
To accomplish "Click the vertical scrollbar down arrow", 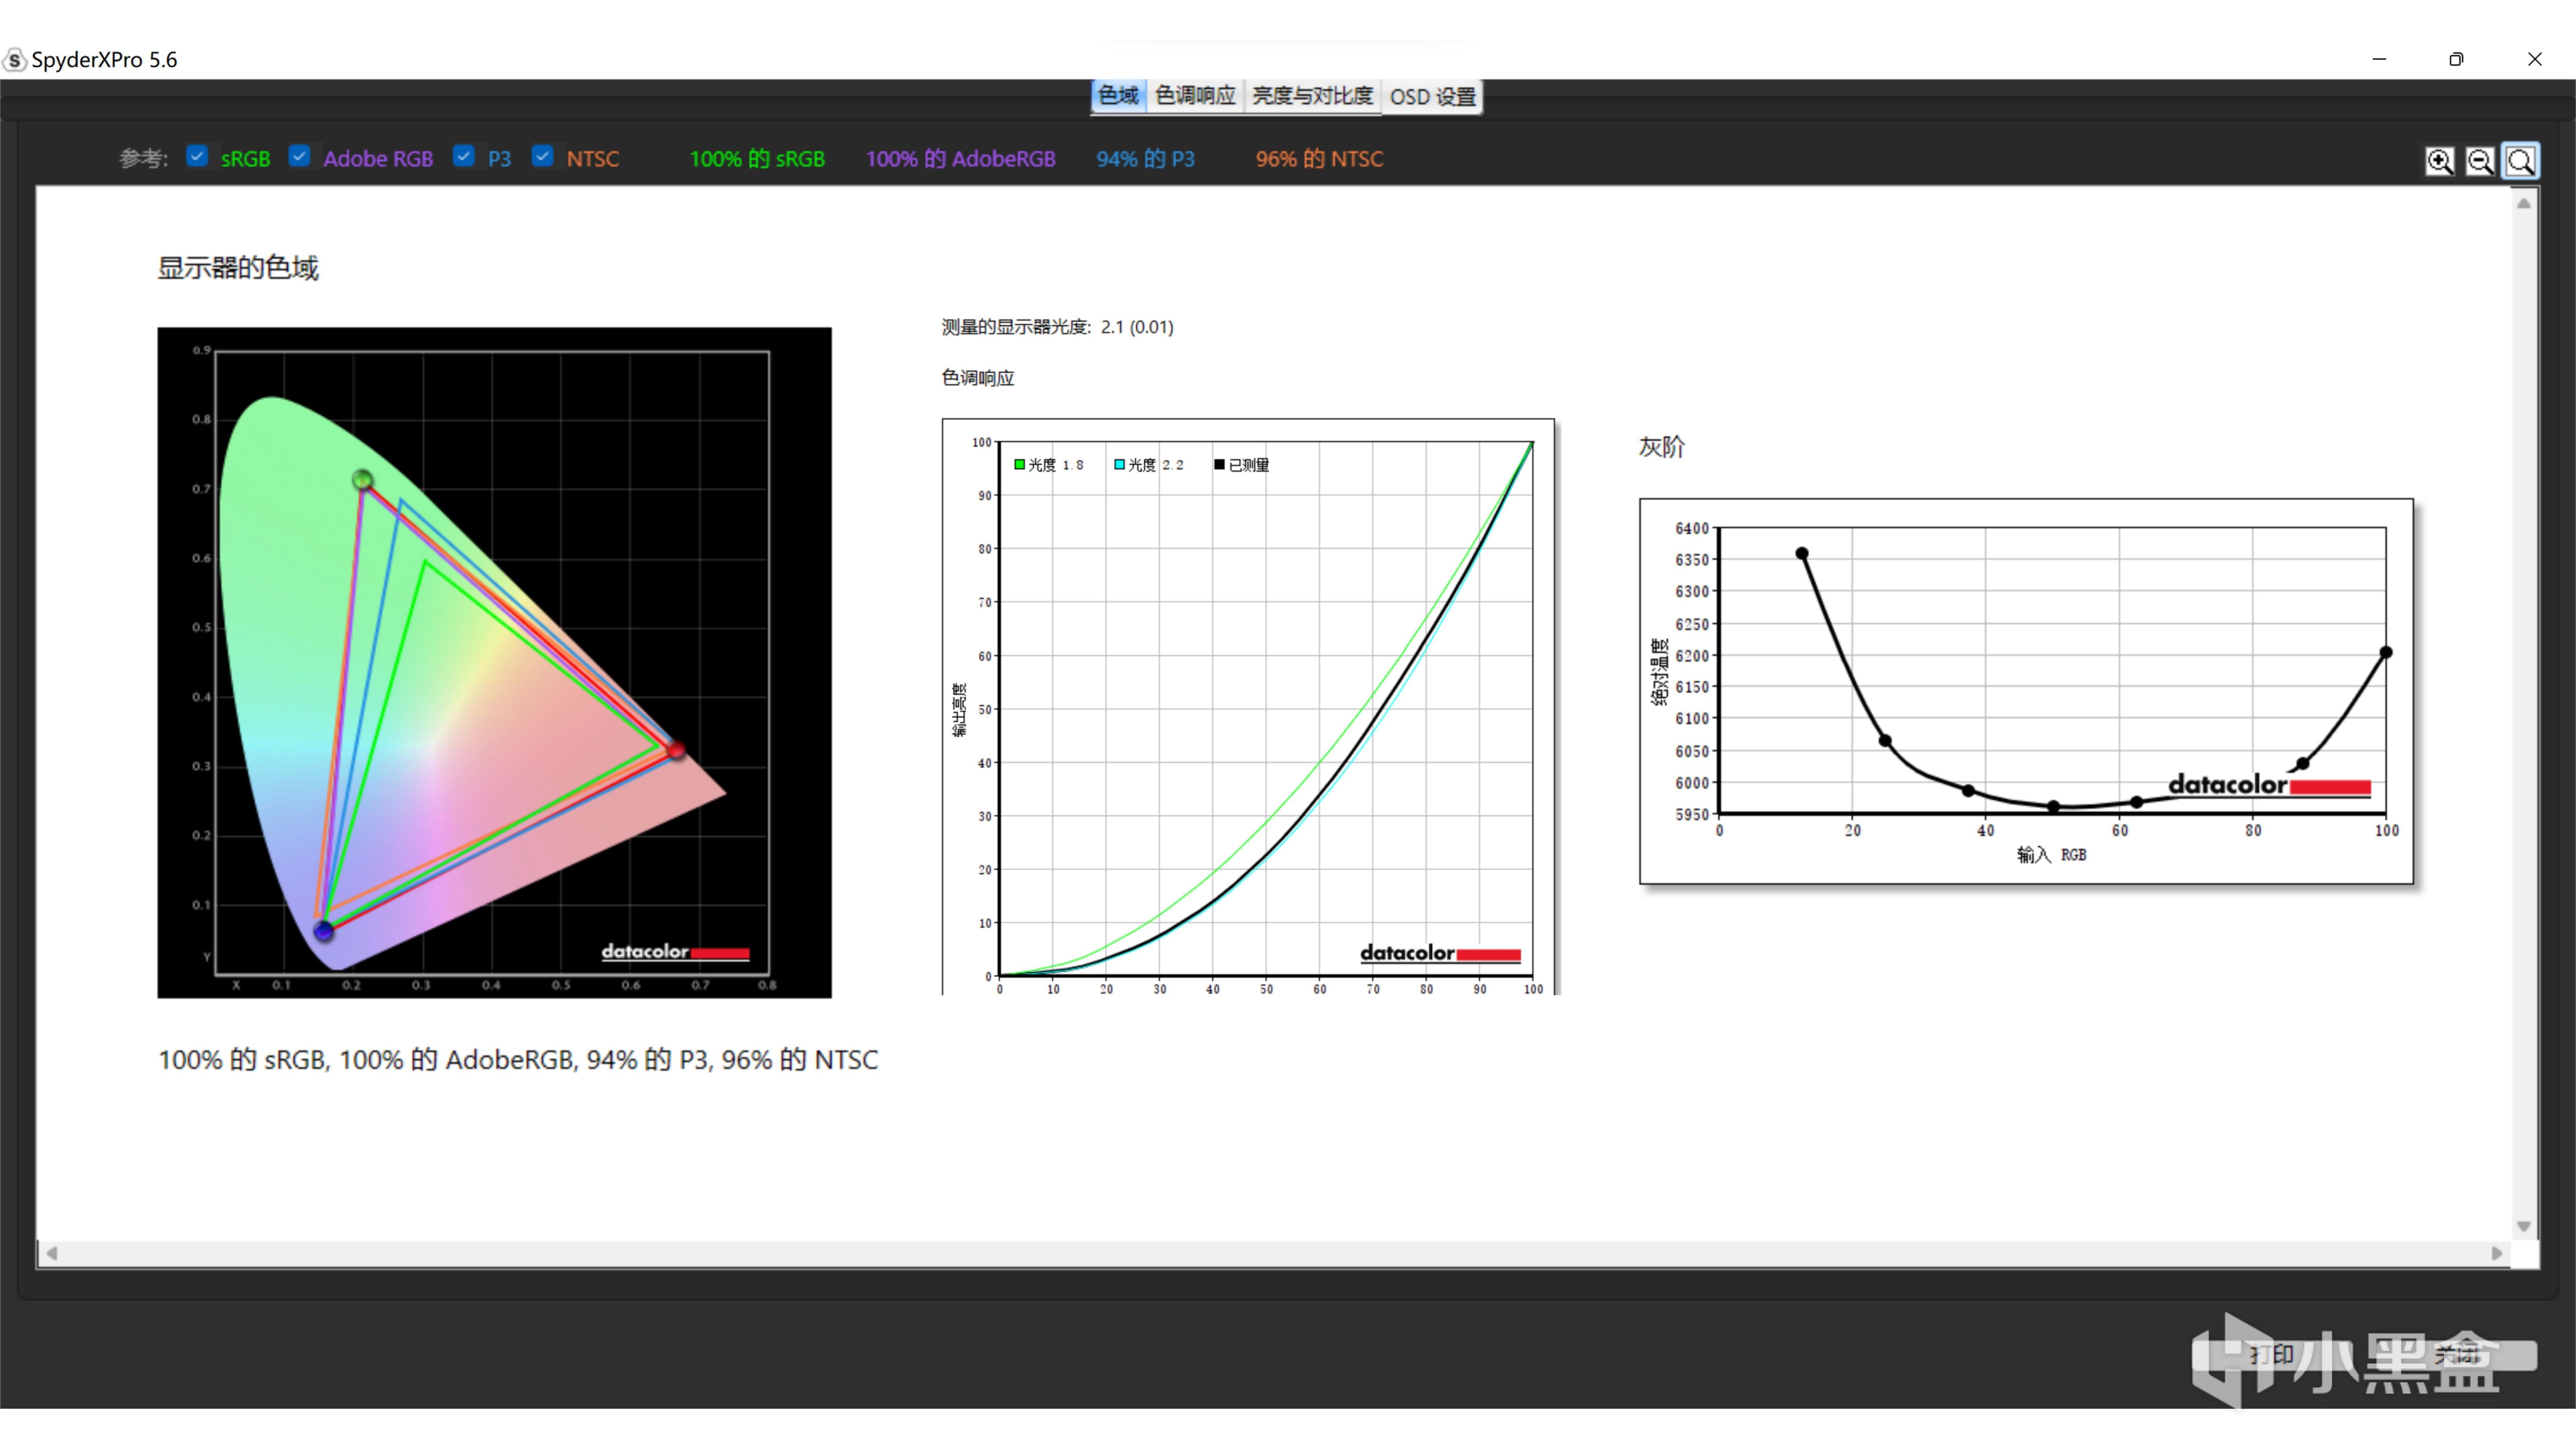I will point(2524,1226).
